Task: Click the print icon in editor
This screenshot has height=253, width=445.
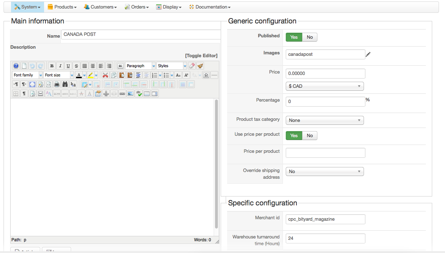Action: click(57, 84)
